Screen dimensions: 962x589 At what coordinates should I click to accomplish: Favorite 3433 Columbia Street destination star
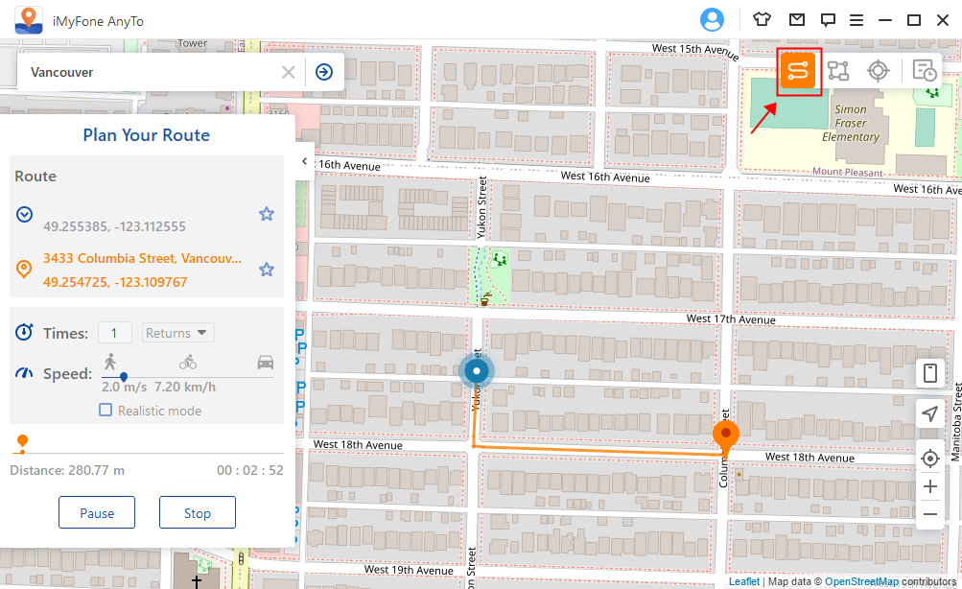pyautogui.click(x=267, y=270)
